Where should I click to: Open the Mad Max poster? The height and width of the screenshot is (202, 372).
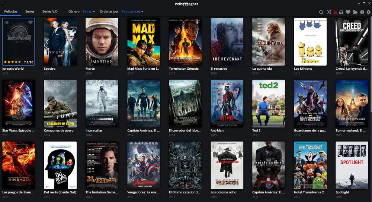pos(144,42)
